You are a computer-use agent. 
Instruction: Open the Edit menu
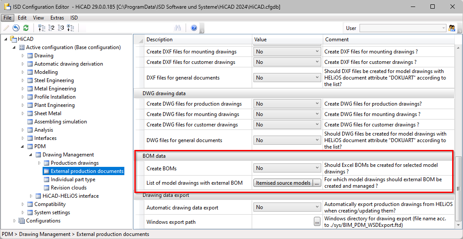coord(22,18)
